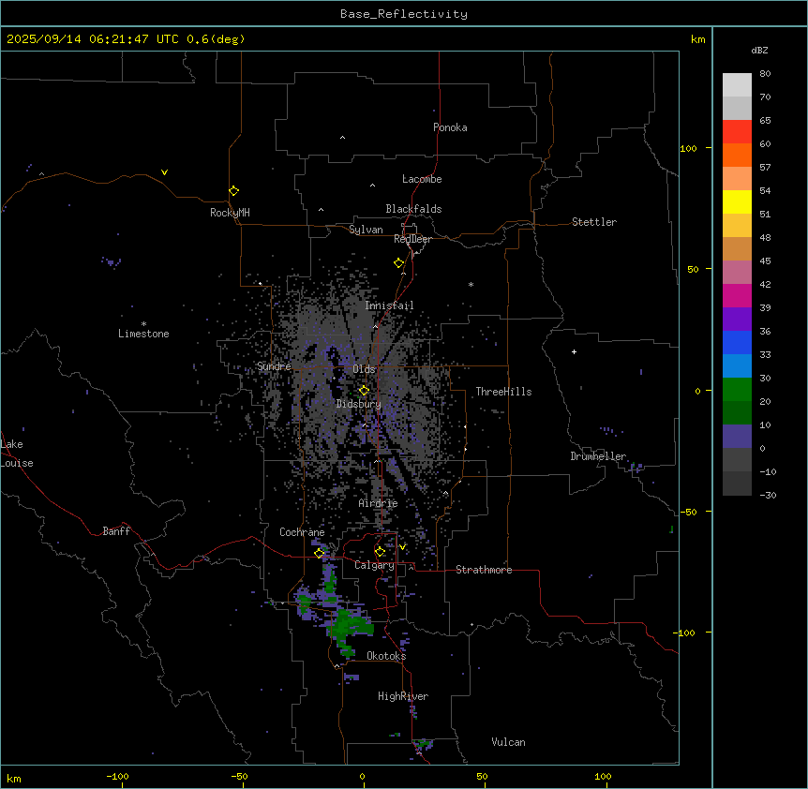Viewport: 808px width, 789px height.
Task: Click the Blackfalds city label
Action: point(413,209)
